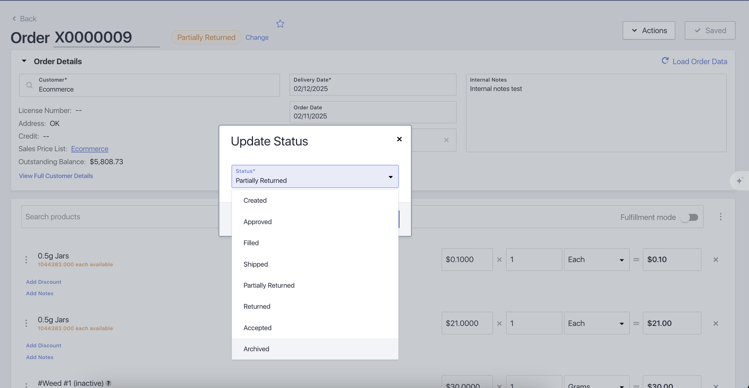Click the Customer field showing Ecommerce
This screenshot has height=388, width=749.
(149, 85)
